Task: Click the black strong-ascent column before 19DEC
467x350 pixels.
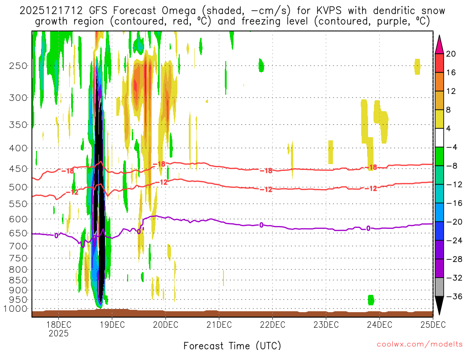Action: click(x=99, y=190)
